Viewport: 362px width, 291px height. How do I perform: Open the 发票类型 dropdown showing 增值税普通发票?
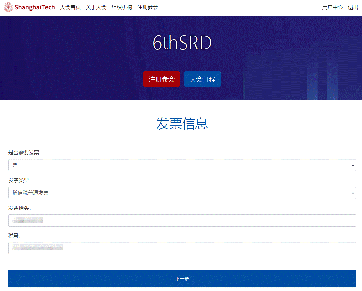(x=182, y=193)
